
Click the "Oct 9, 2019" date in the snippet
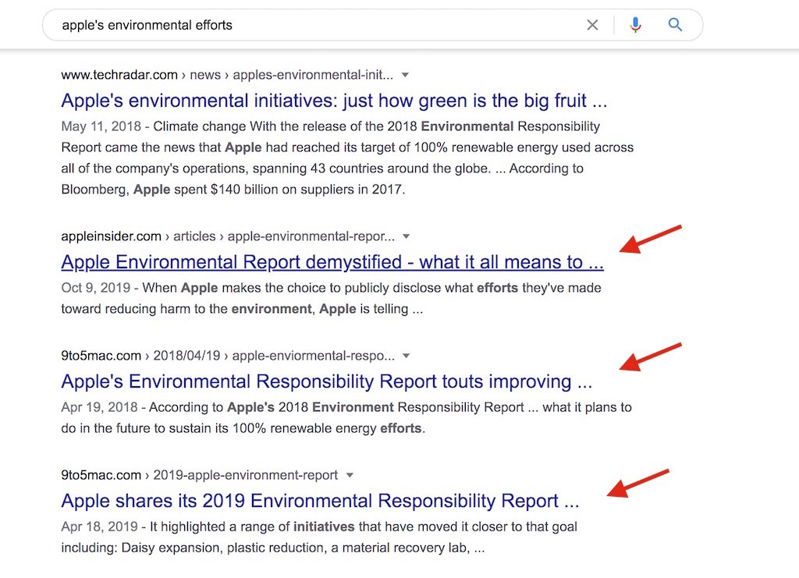96,288
